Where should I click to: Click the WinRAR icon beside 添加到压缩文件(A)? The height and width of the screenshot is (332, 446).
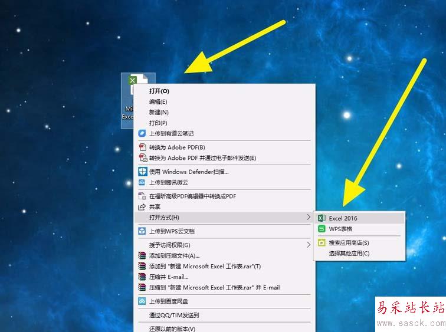click(x=142, y=255)
